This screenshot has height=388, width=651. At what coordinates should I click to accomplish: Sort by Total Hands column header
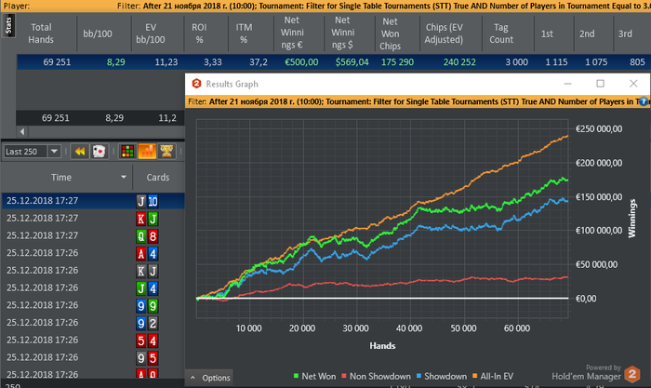(x=41, y=33)
